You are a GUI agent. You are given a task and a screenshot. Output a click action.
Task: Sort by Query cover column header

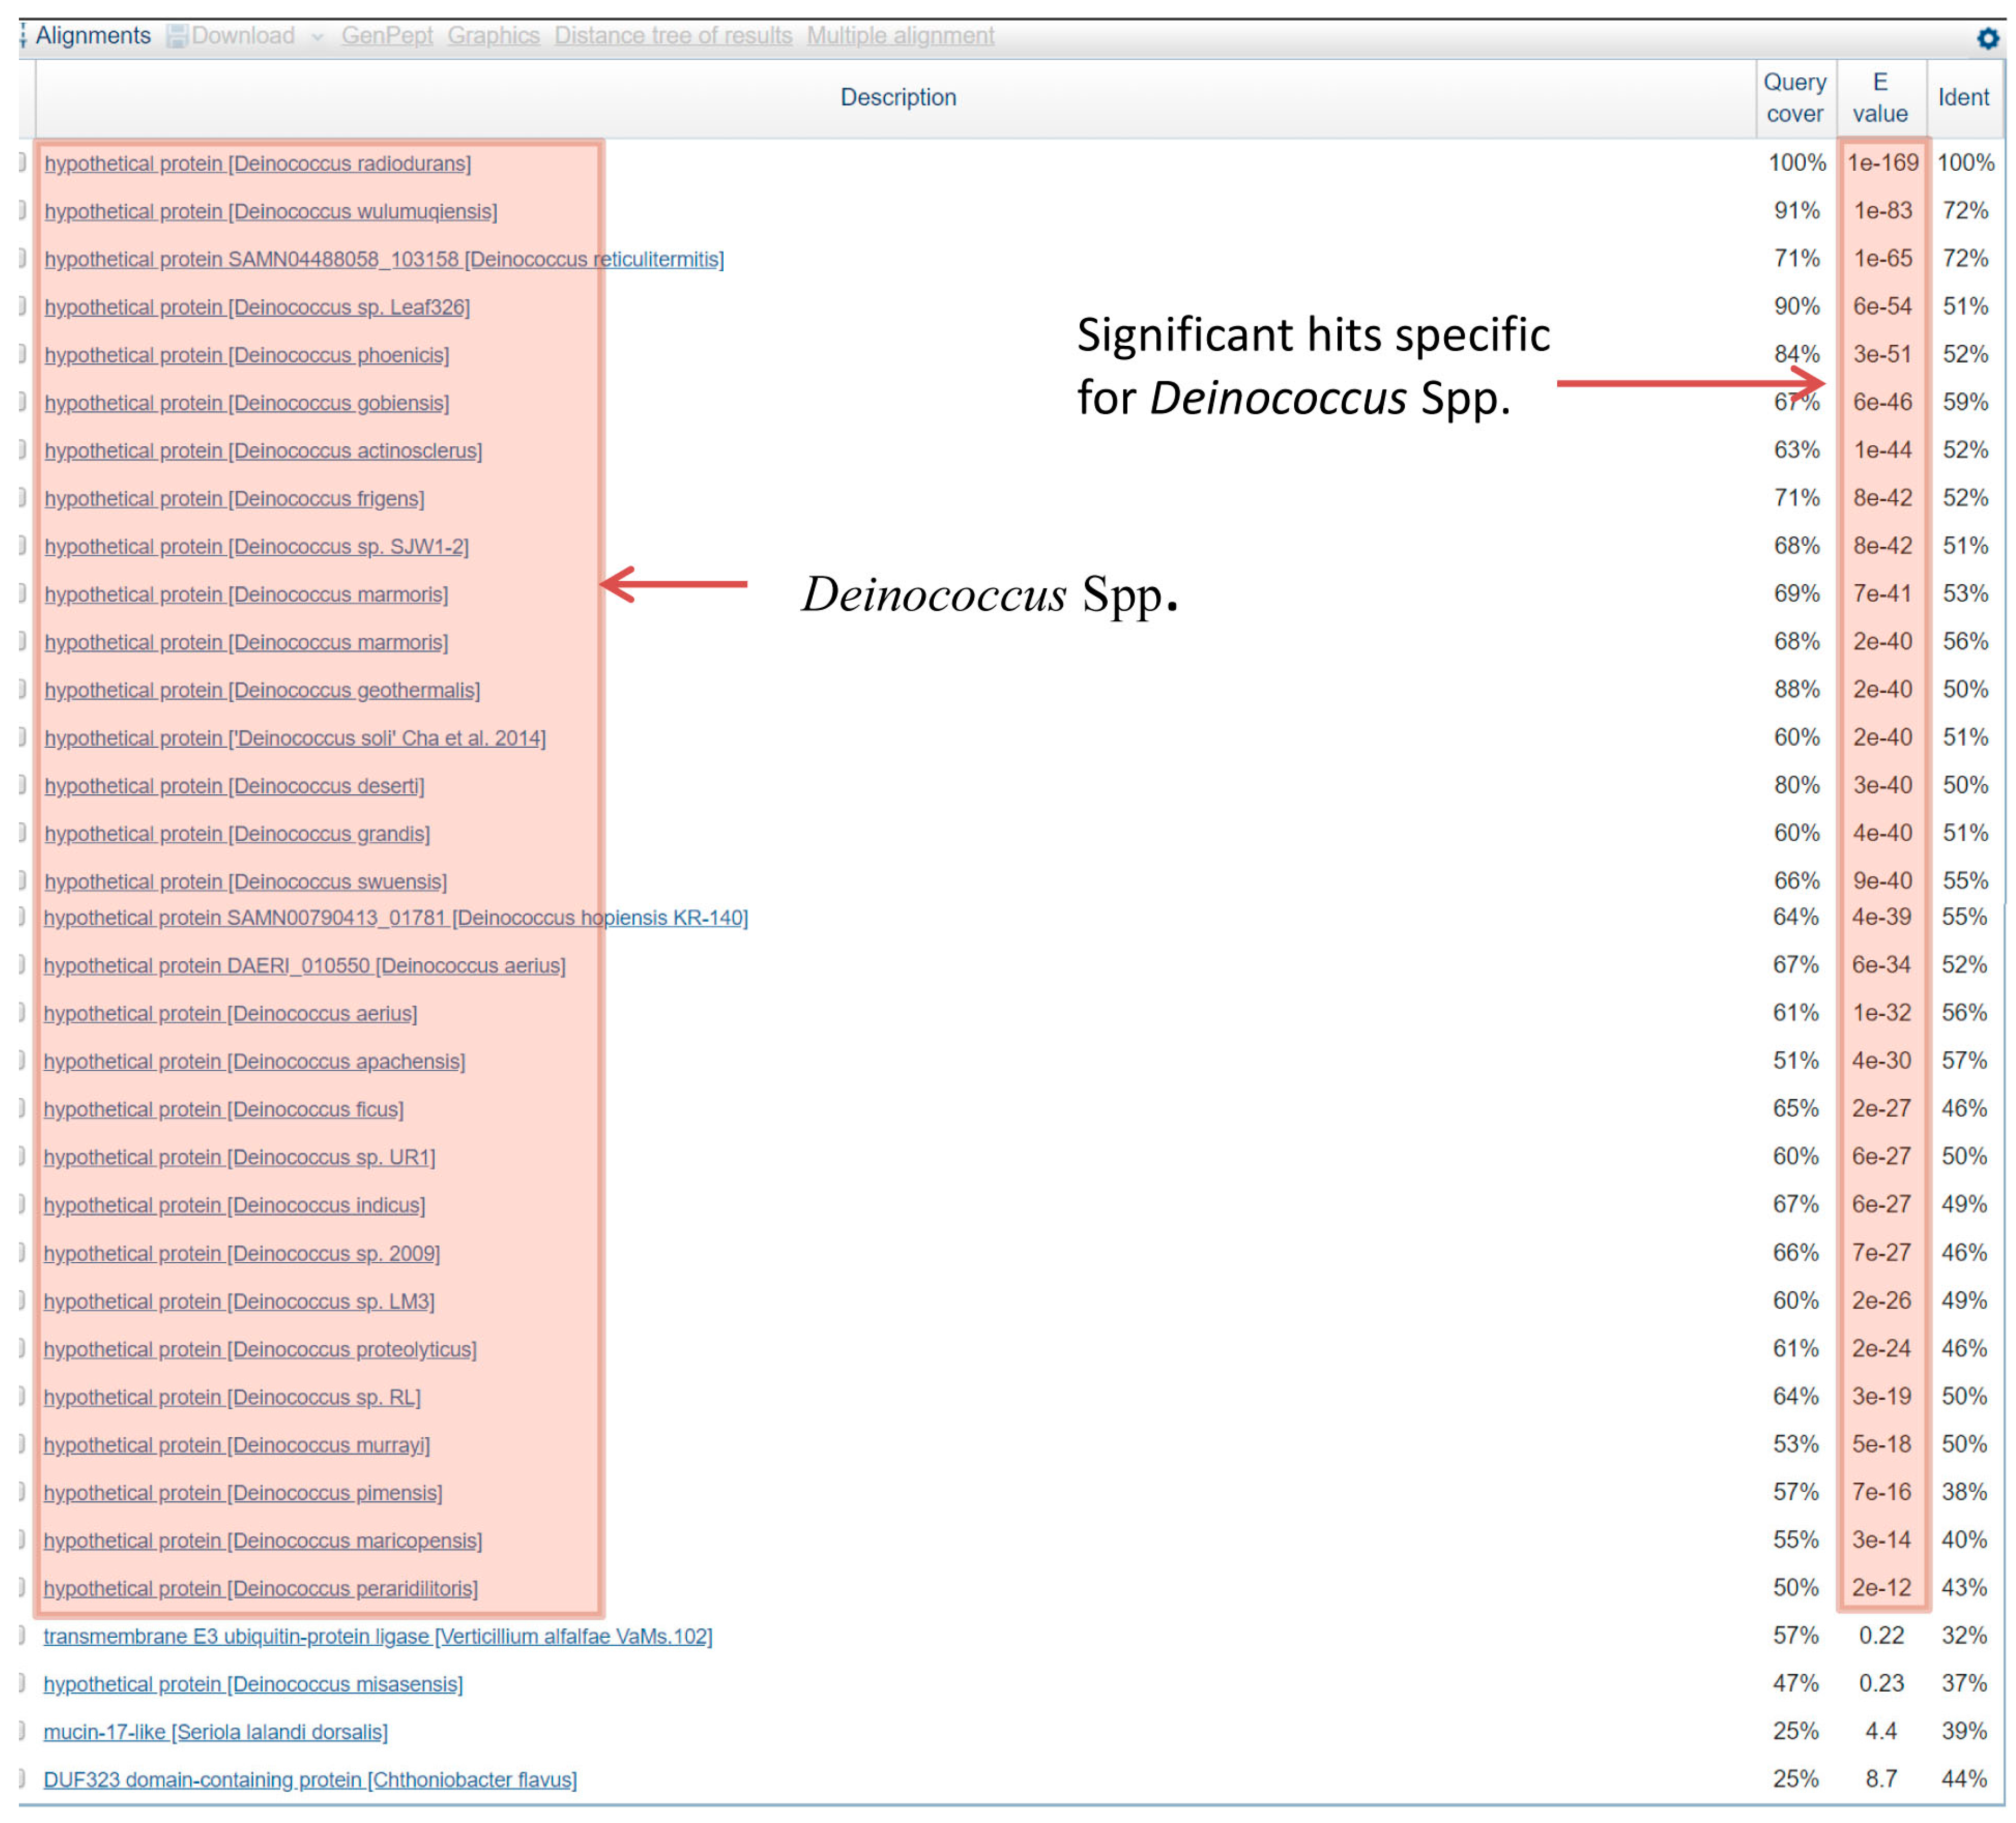[1795, 97]
